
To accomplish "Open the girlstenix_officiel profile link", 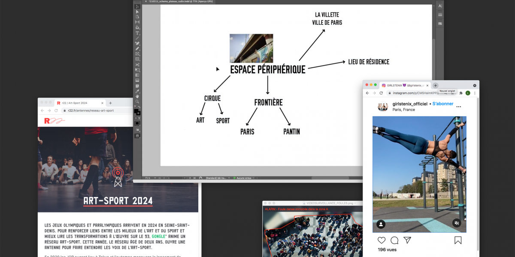I will [x=410, y=104].
